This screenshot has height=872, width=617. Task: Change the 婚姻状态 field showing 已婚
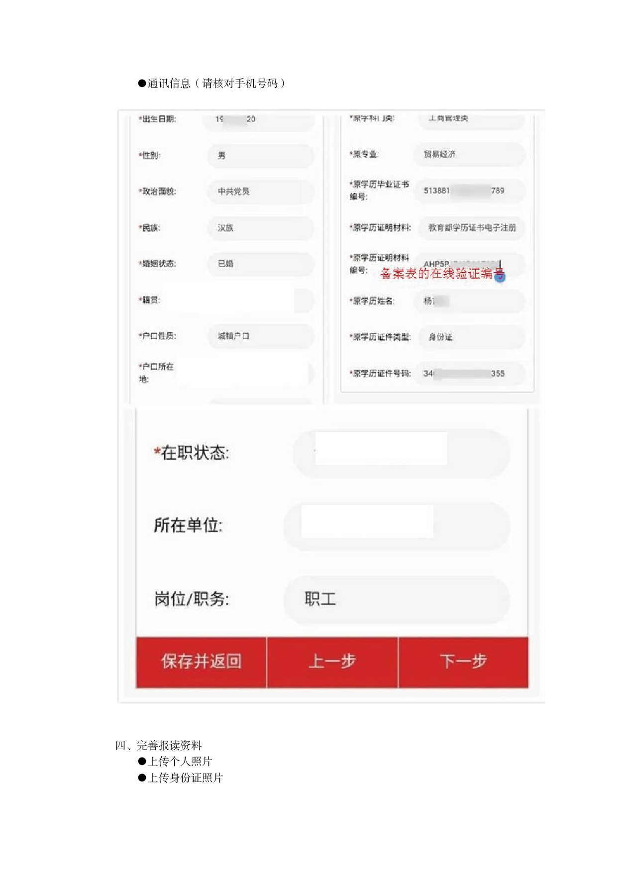coord(261,264)
